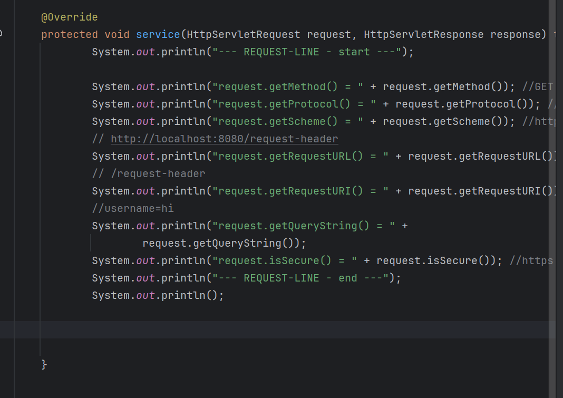The image size is (563, 398).
Task: Click HttpServletRequest parameter type
Action: click(x=244, y=34)
